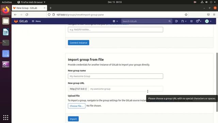Bookmark this page with the star
218x123 pixels.
(x=186, y=15)
